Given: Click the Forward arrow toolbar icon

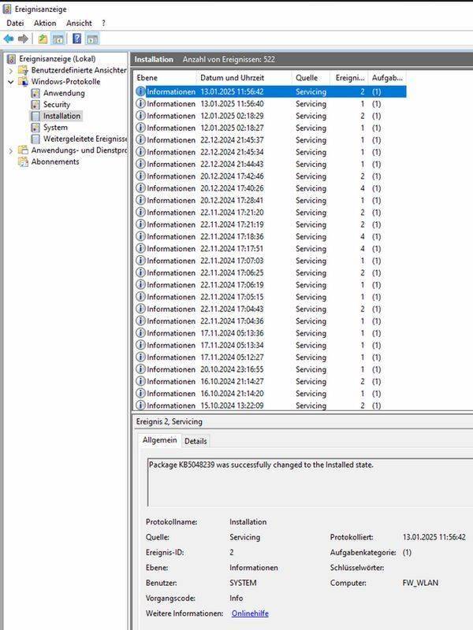Looking at the screenshot, I should click(x=23, y=39).
